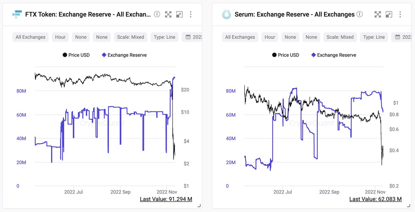Screen dimensions: 415x212
Task: Open FTX Token date range picker
Action: [192, 37]
